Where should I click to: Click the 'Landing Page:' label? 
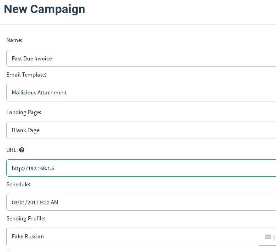(x=24, y=112)
